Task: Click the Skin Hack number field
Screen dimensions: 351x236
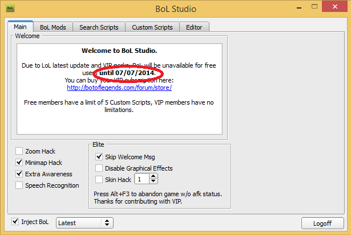Action: pyautogui.click(x=142, y=179)
